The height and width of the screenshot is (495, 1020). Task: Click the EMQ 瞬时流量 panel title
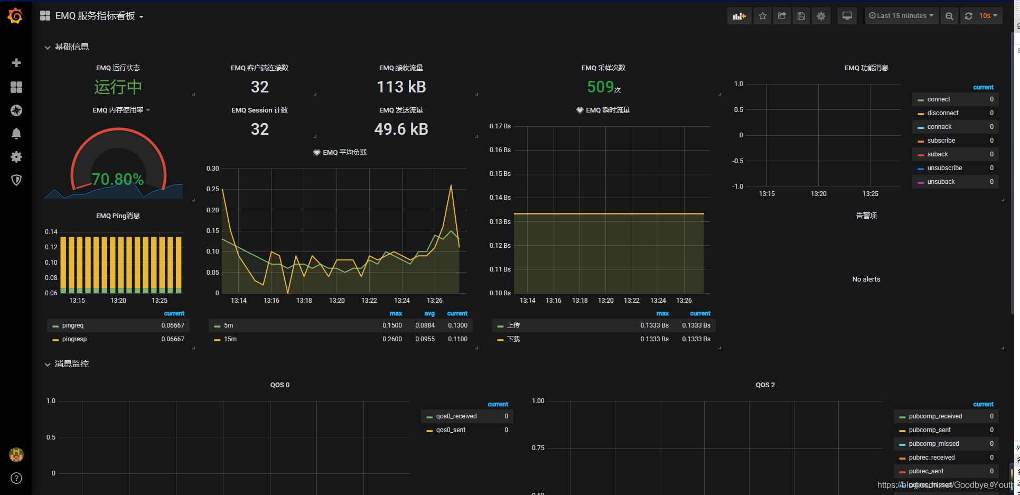[607, 110]
